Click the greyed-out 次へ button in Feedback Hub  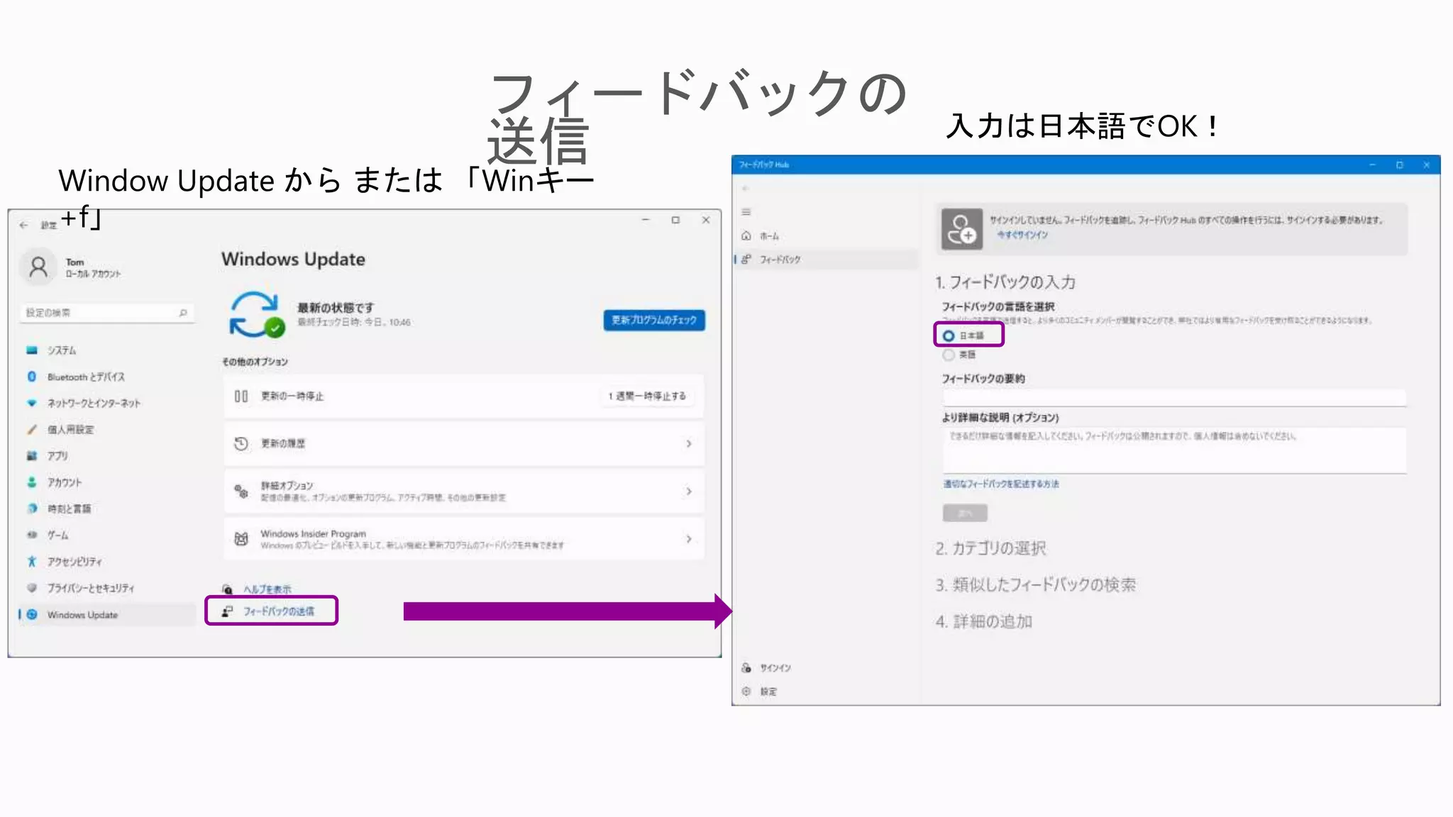(x=965, y=513)
